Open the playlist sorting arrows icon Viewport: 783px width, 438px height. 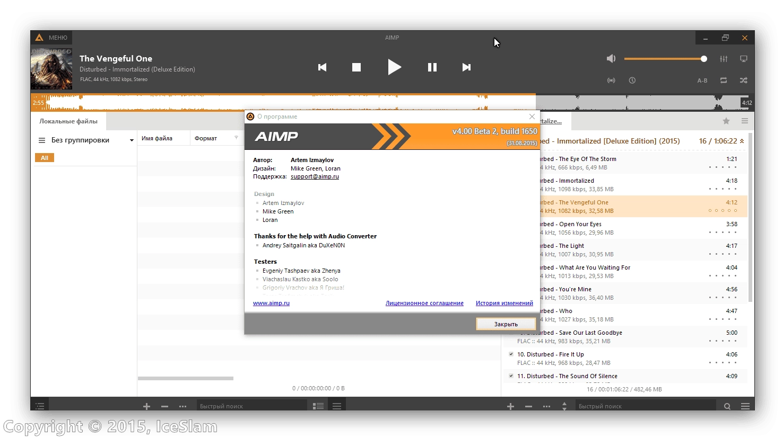pos(564,406)
